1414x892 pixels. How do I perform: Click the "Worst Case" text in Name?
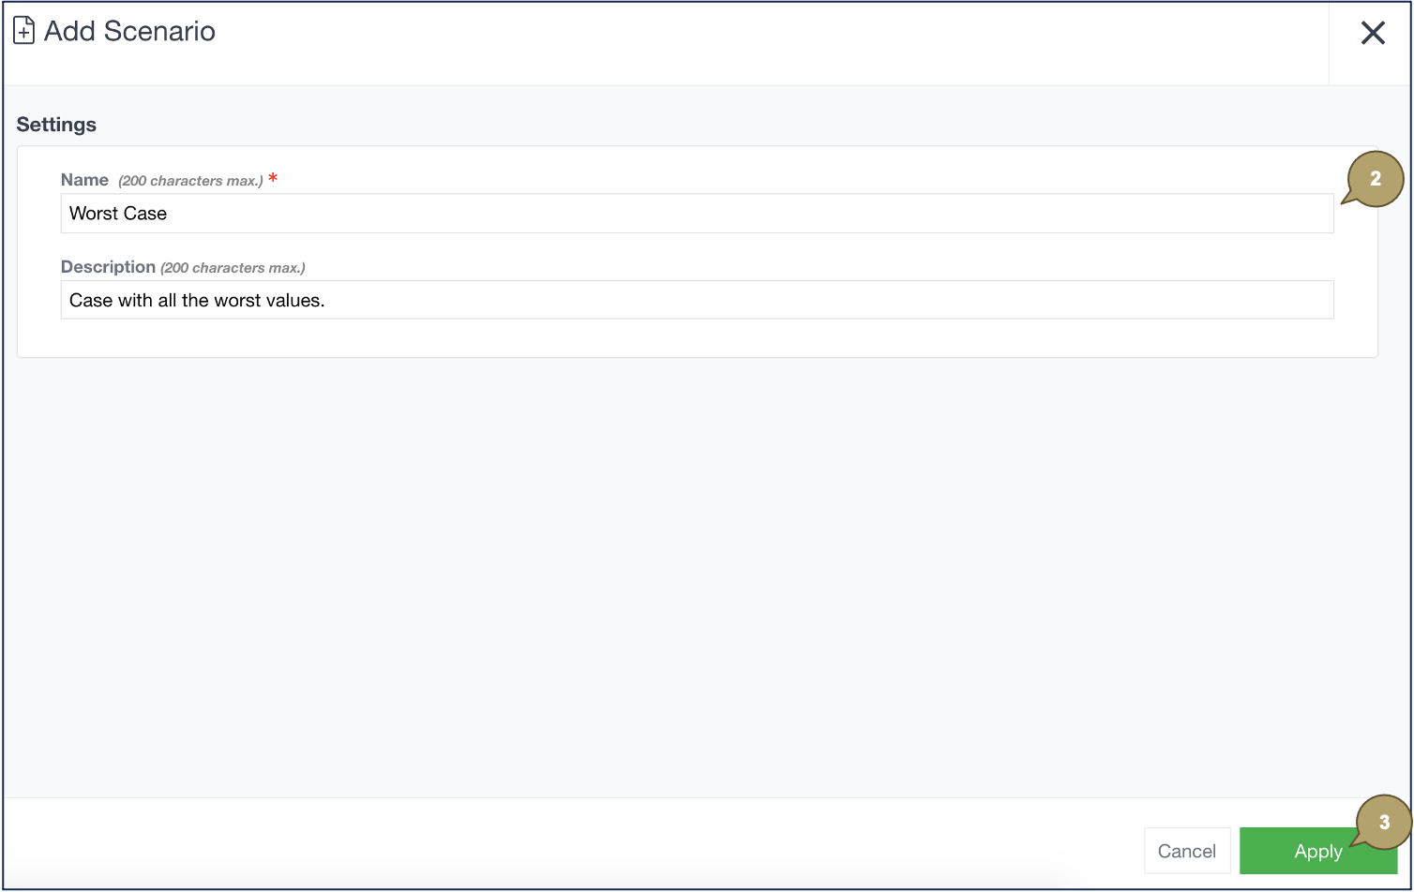[118, 214]
